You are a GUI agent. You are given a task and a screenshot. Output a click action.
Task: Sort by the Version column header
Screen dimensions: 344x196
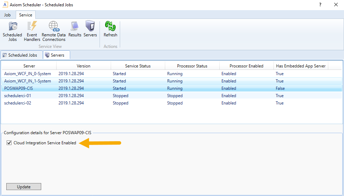pos(83,66)
